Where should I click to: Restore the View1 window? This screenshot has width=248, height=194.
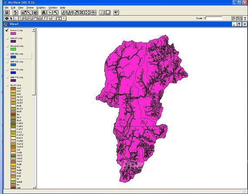(x=239, y=24)
